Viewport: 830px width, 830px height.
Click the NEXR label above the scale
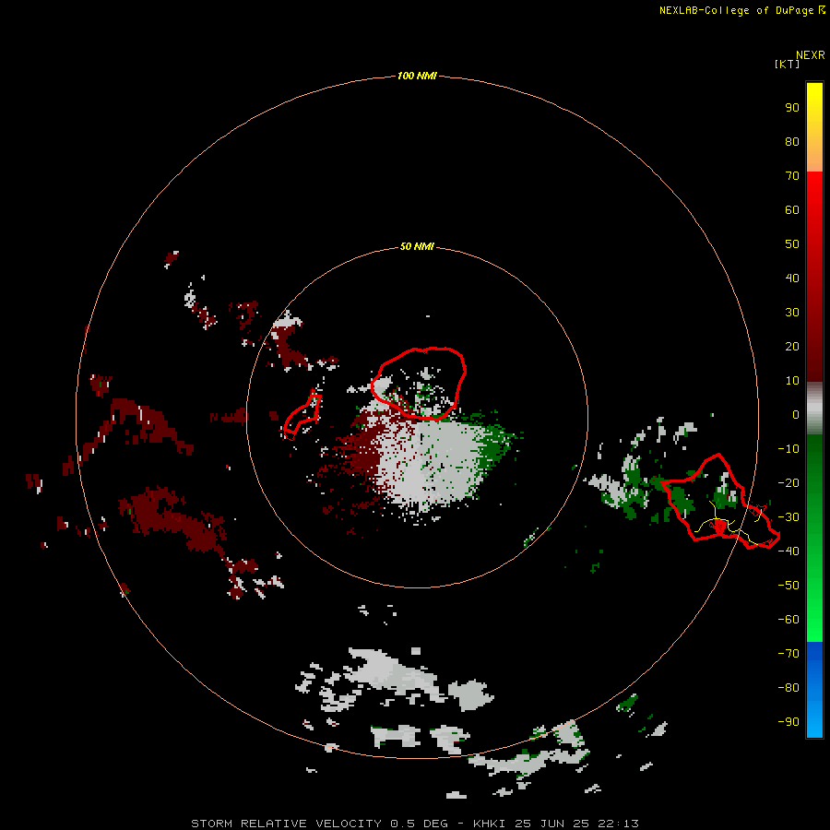click(x=811, y=55)
